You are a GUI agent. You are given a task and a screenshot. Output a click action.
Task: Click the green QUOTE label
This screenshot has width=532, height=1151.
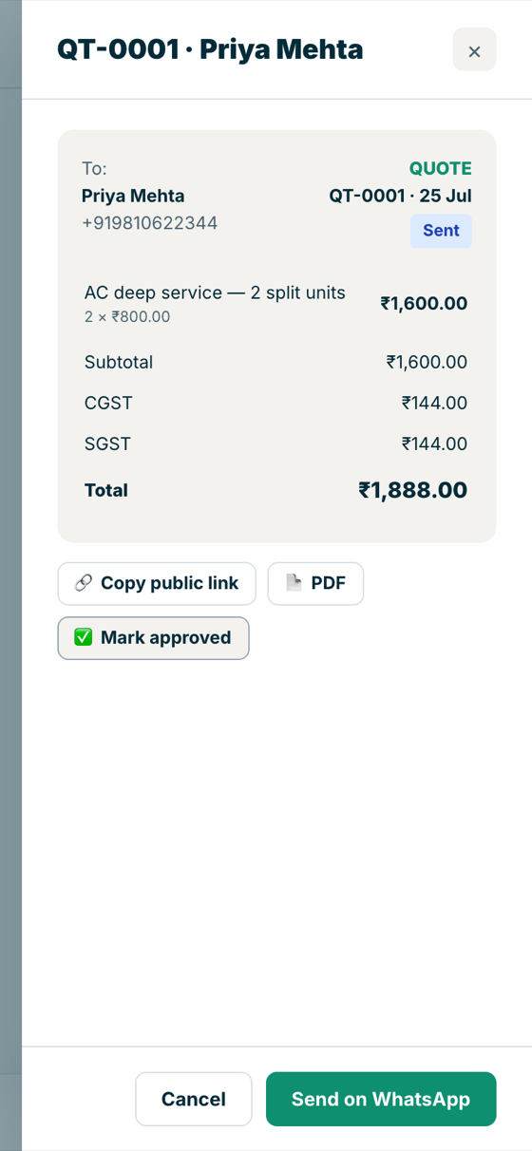tap(441, 168)
